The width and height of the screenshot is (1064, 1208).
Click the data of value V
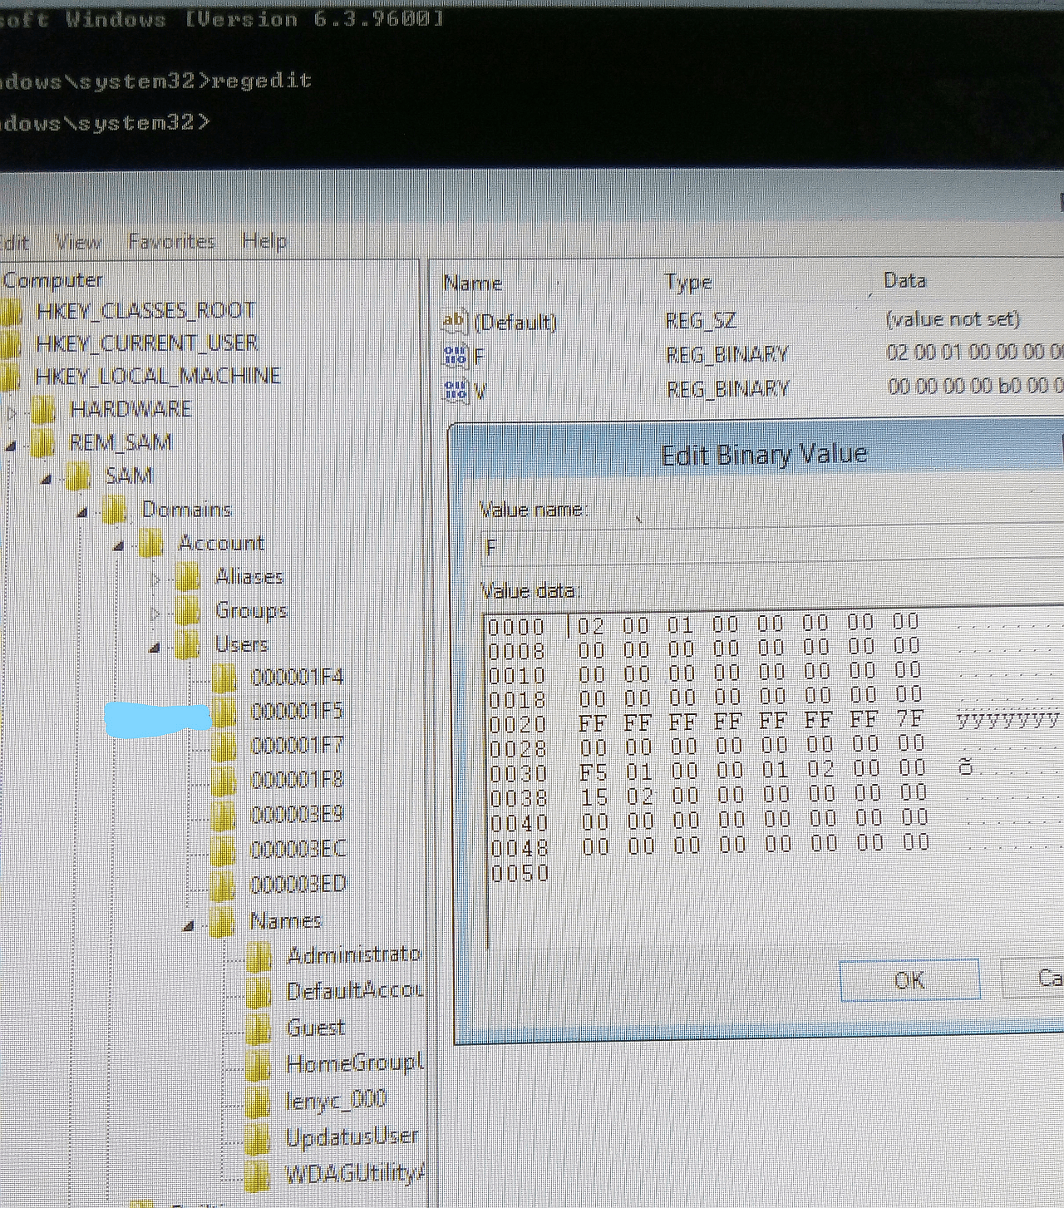click(x=974, y=387)
